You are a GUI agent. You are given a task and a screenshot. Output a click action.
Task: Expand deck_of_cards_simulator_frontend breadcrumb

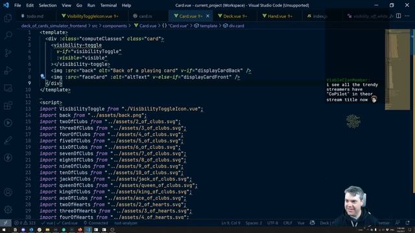click(54, 26)
